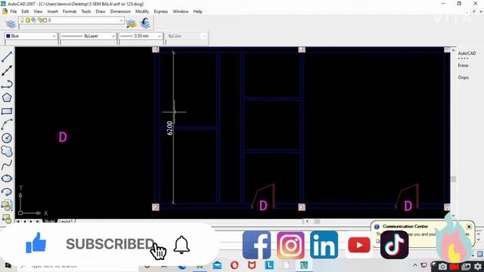
Task: Select the Circle tool
Action: (x=7, y=138)
